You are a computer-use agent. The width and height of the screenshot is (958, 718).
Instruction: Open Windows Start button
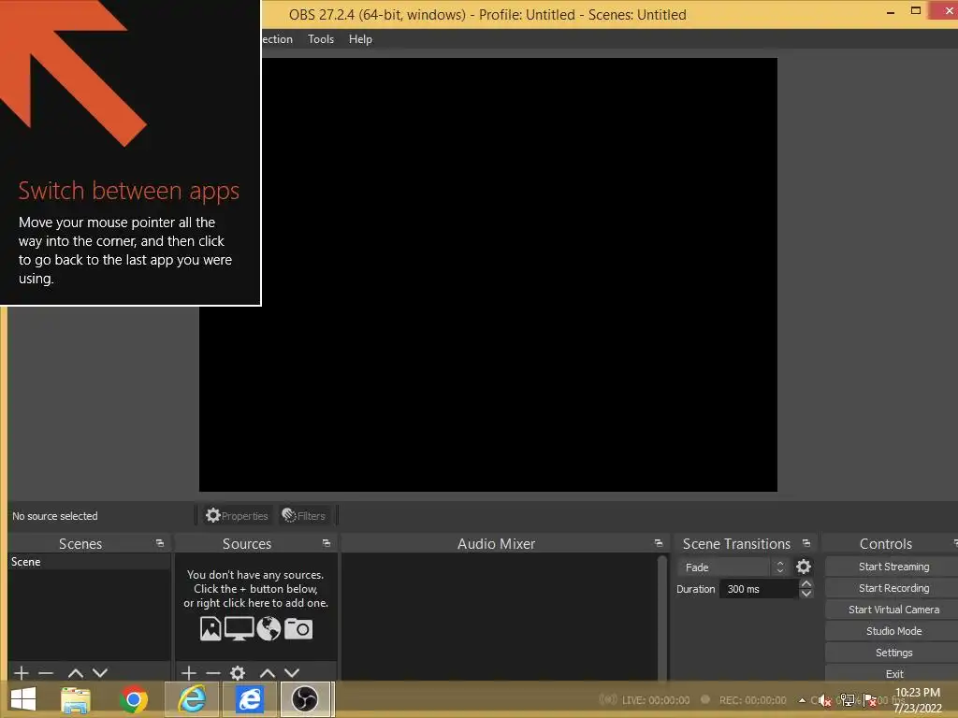pos(23,699)
